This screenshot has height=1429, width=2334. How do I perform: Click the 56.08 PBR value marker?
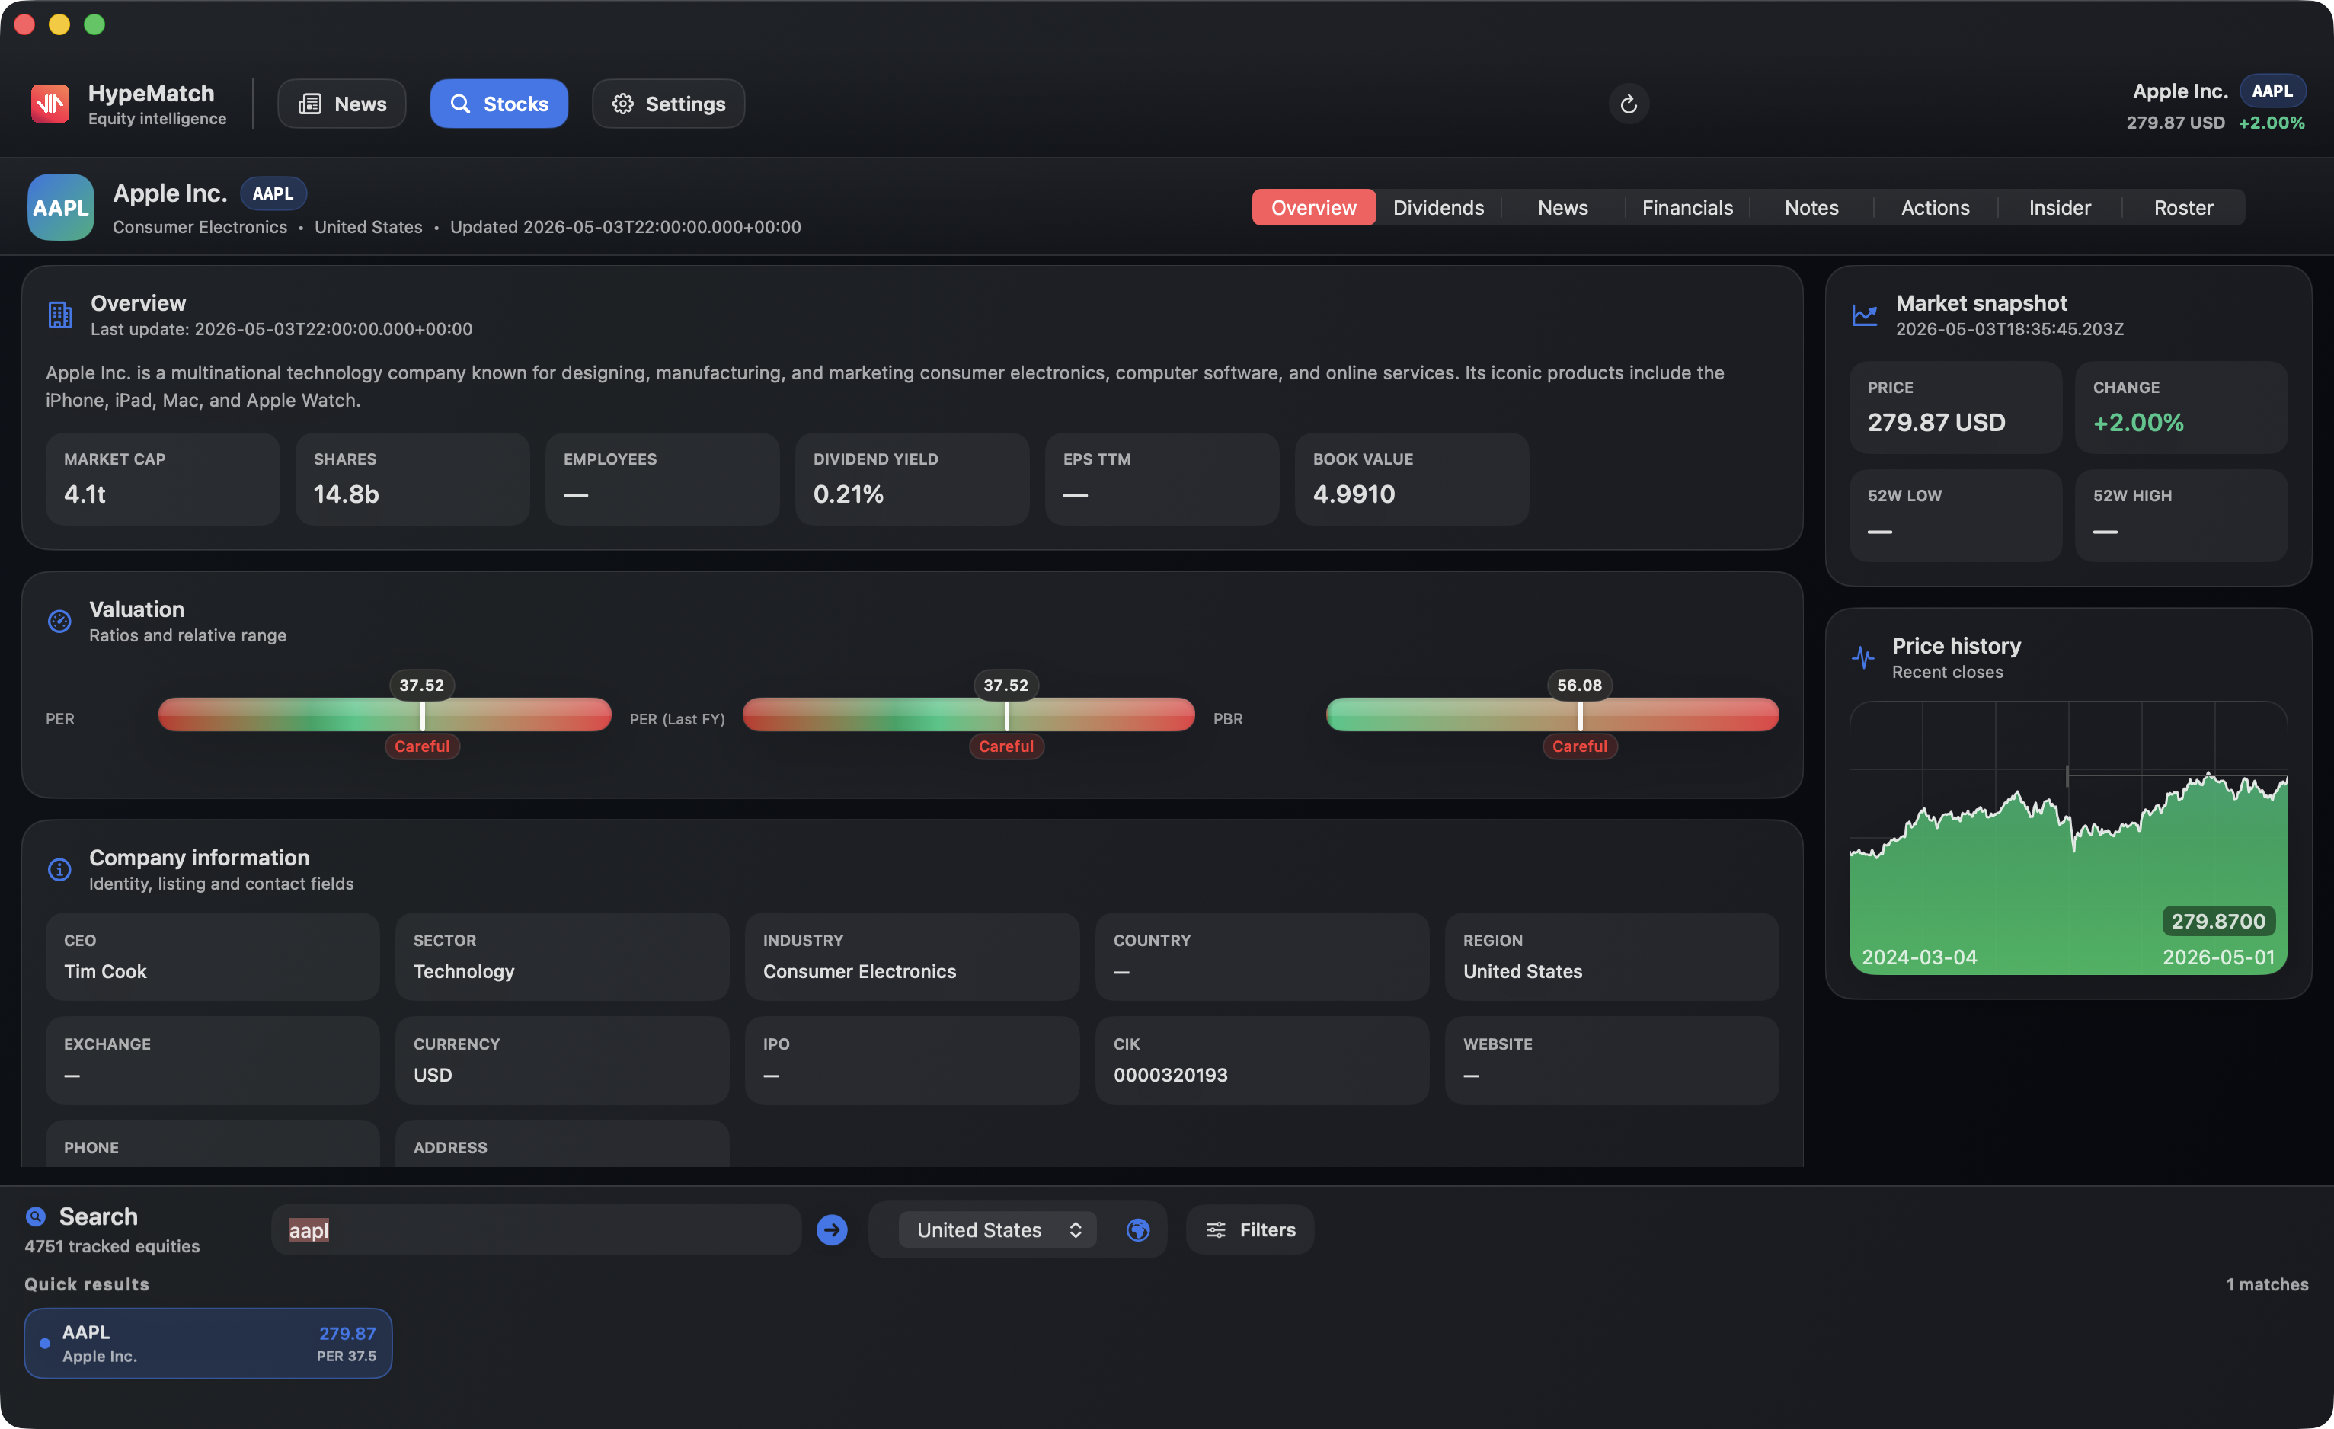coord(1579,685)
